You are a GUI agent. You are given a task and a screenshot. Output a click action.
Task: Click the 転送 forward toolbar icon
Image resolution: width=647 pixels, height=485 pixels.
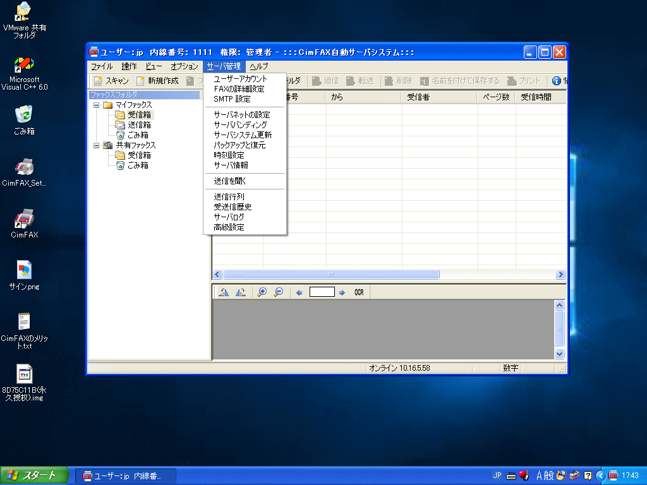tap(351, 81)
